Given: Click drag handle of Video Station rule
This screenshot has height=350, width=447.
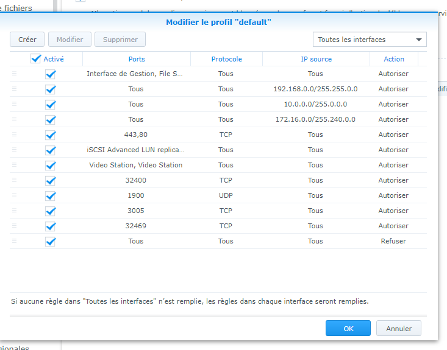Looking at the screenshot, I should click(15, 165).
